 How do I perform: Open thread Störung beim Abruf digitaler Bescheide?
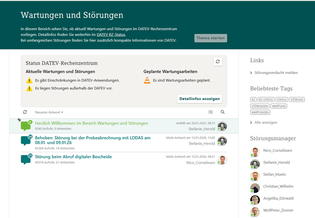(73, 156)
